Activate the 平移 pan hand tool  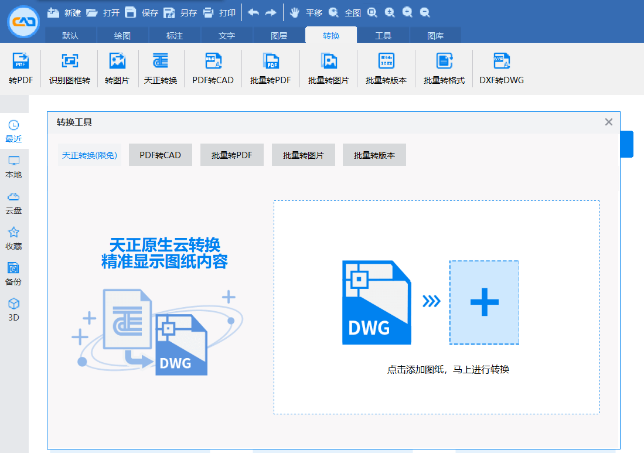point(305,13)
